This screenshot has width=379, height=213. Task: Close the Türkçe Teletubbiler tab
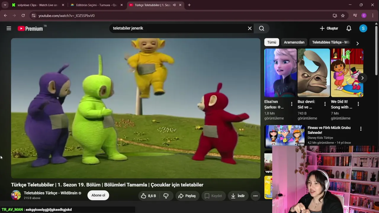point(180,5)
